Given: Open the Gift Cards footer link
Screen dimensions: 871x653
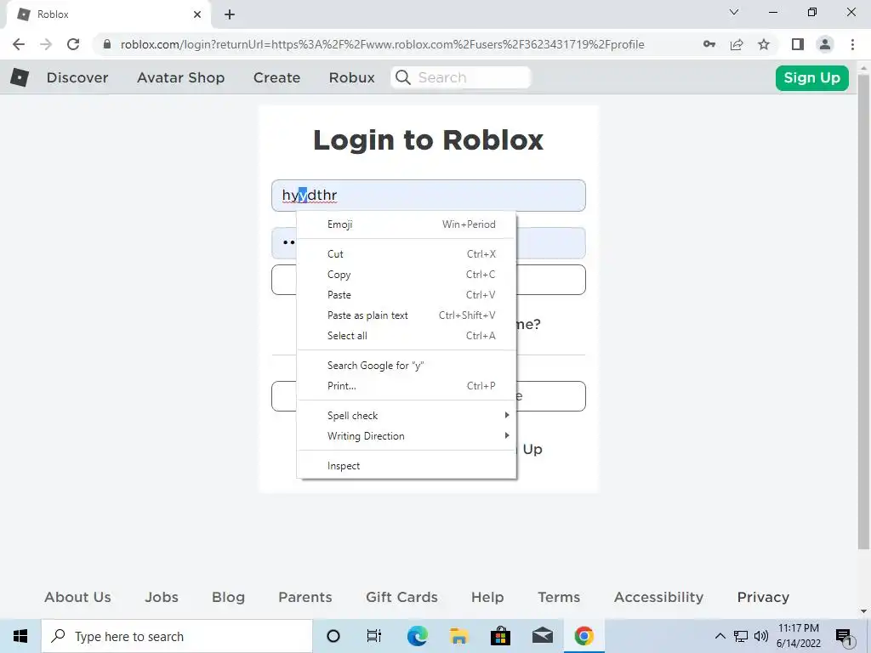Looking at the screenshot, I should 401,597.
